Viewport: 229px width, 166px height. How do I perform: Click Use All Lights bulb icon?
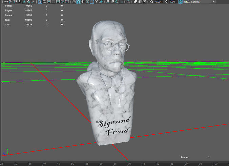click(x=97, y=1)
